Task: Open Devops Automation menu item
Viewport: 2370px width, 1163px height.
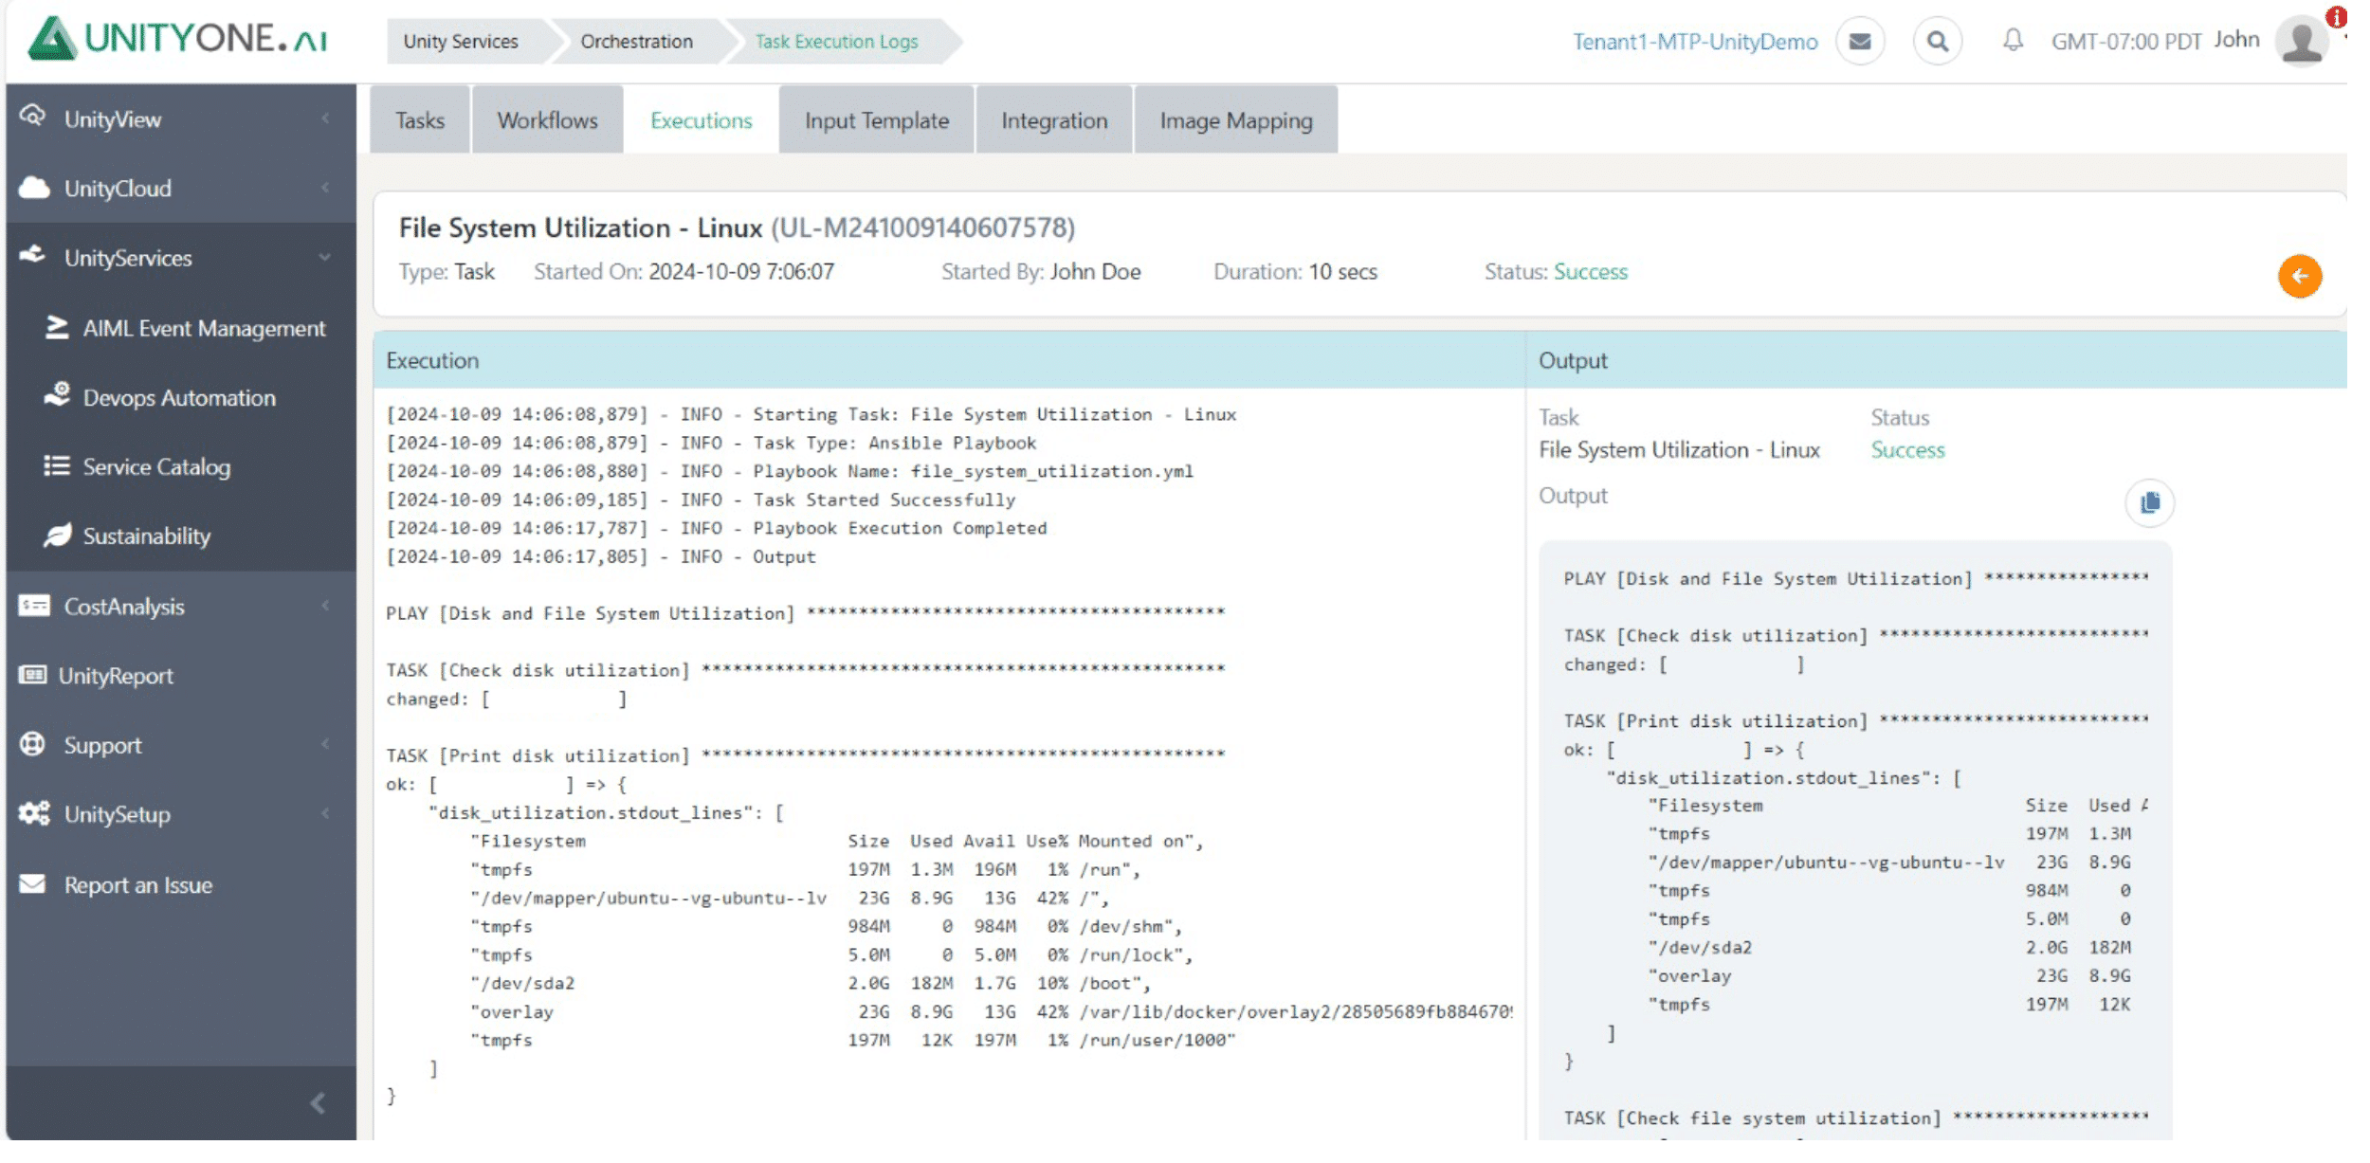Action: (179, 397)
